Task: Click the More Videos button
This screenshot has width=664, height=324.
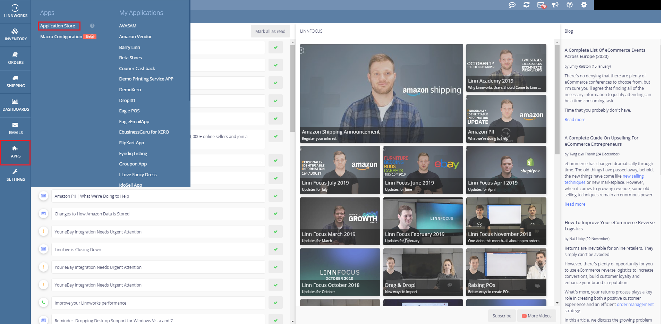Action: [537, 316]
